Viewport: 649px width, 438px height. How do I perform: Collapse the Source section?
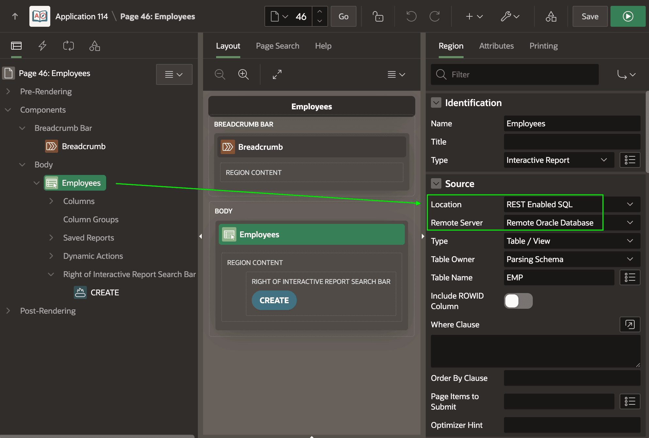point(436,184)
